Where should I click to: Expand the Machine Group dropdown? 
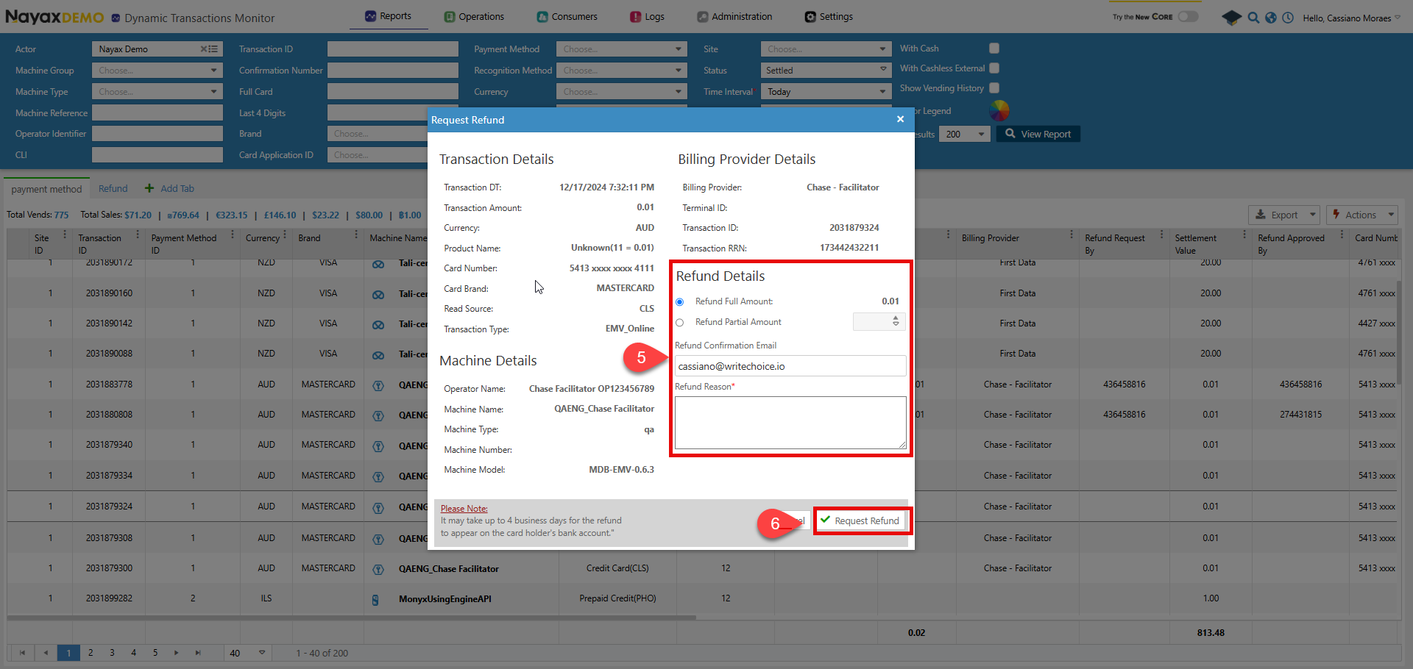[157, 71]
